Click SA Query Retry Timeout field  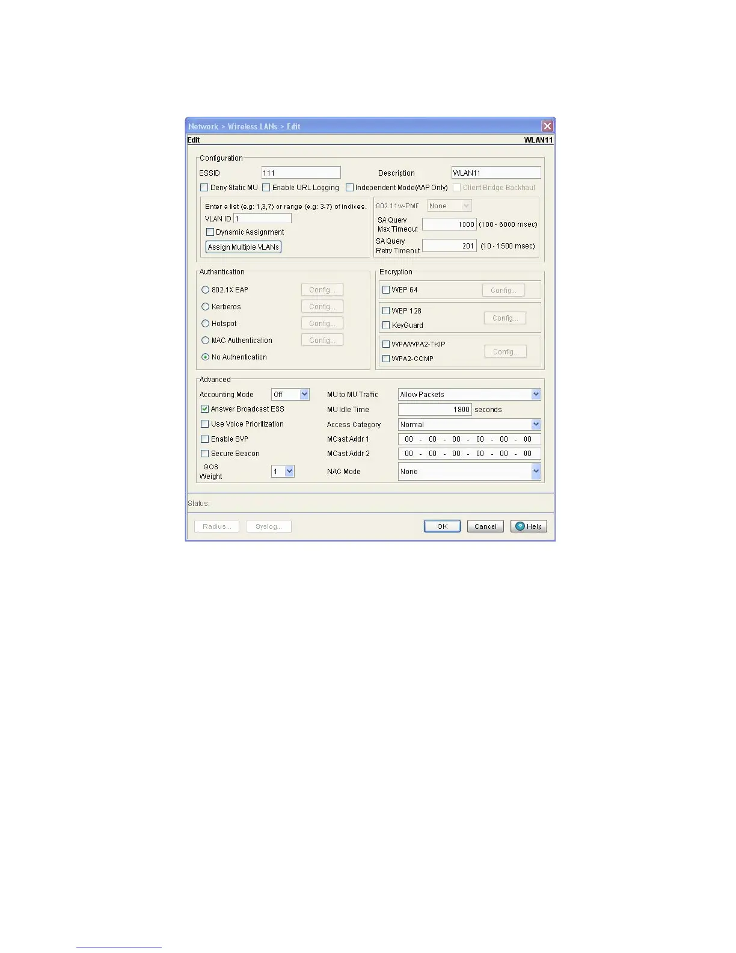449,246
